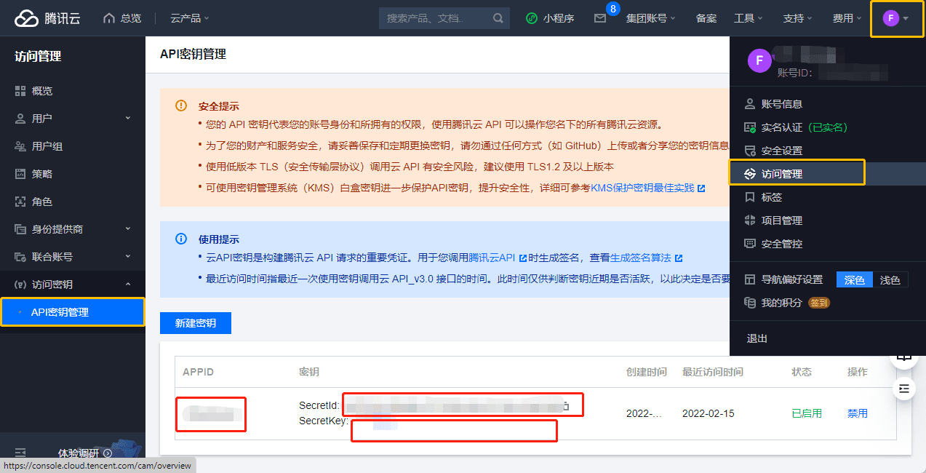Viewport: 926px width, 473px height.
Task: Click the floating outline list icon
Action: click(904, 389)
